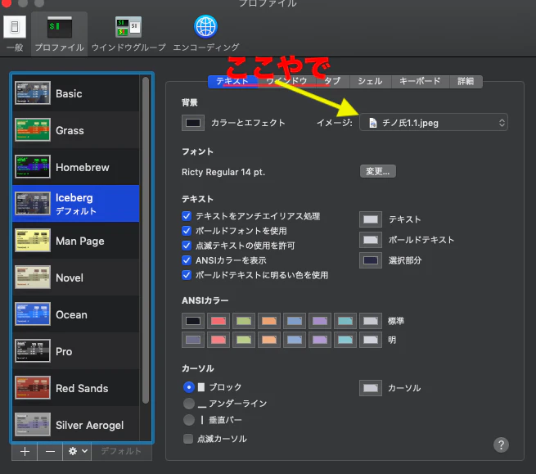536x474 pixels.
Task: Select the Iceberg default profile
Action: click(x=76, y=204)
